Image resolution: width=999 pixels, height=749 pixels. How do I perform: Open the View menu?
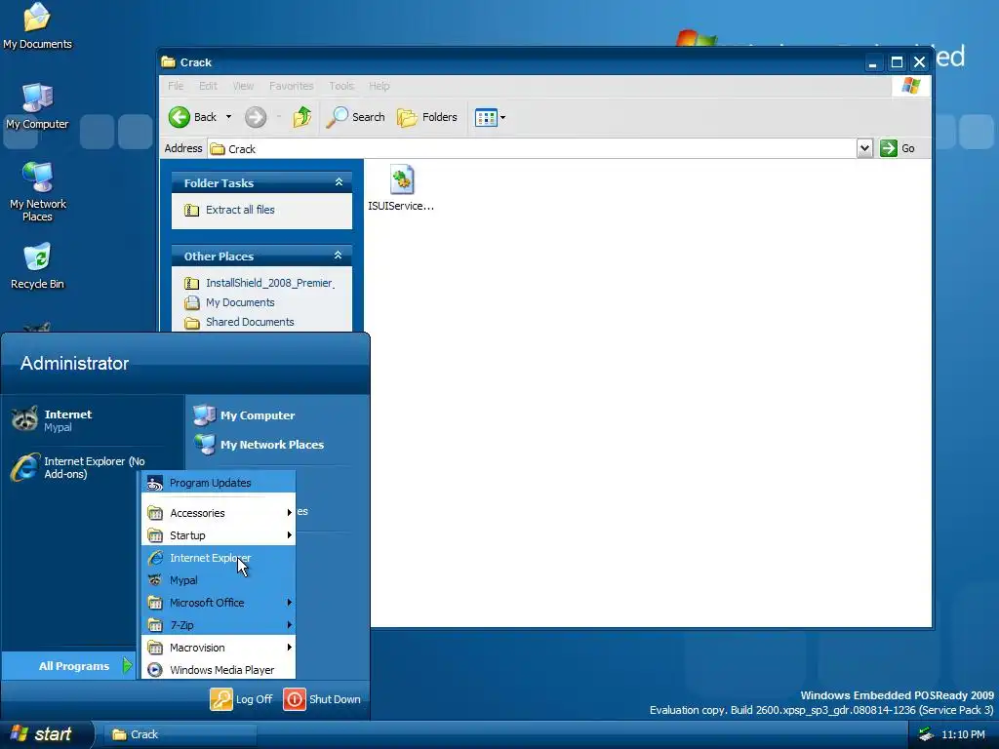(243, 86)
